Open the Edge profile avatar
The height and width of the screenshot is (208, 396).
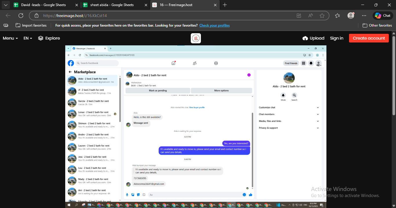[351, 16]
